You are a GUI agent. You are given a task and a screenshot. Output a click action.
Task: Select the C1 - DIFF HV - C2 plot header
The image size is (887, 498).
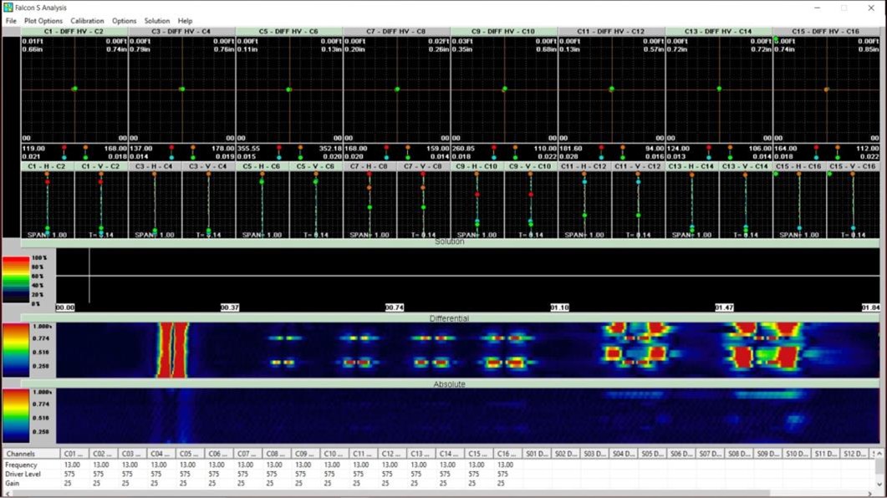pyautogui.click(x=74, y=32)
